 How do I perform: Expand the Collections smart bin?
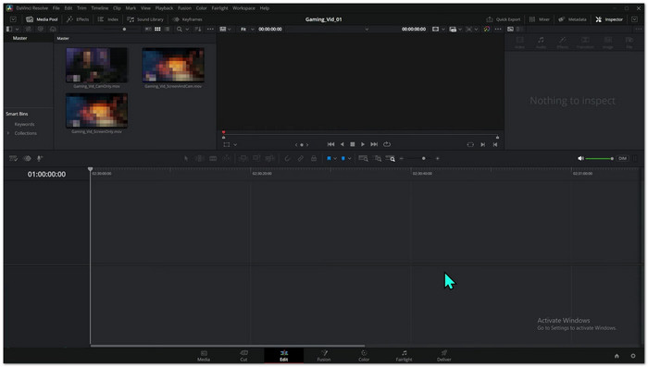click(8, 133)
